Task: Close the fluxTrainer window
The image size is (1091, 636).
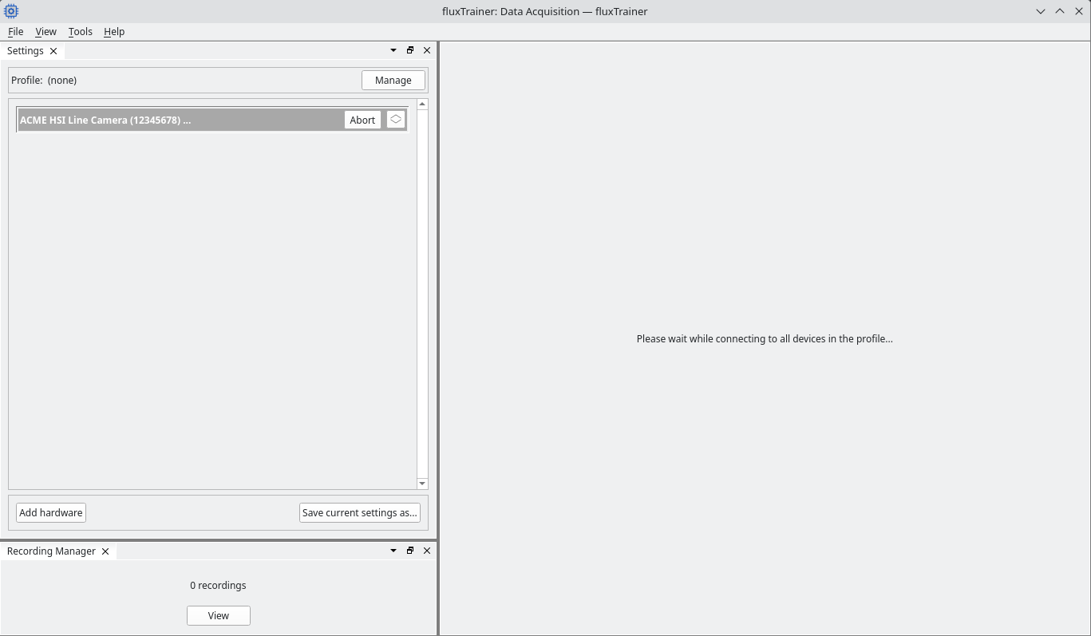Action: click(x=1079, y=11)
